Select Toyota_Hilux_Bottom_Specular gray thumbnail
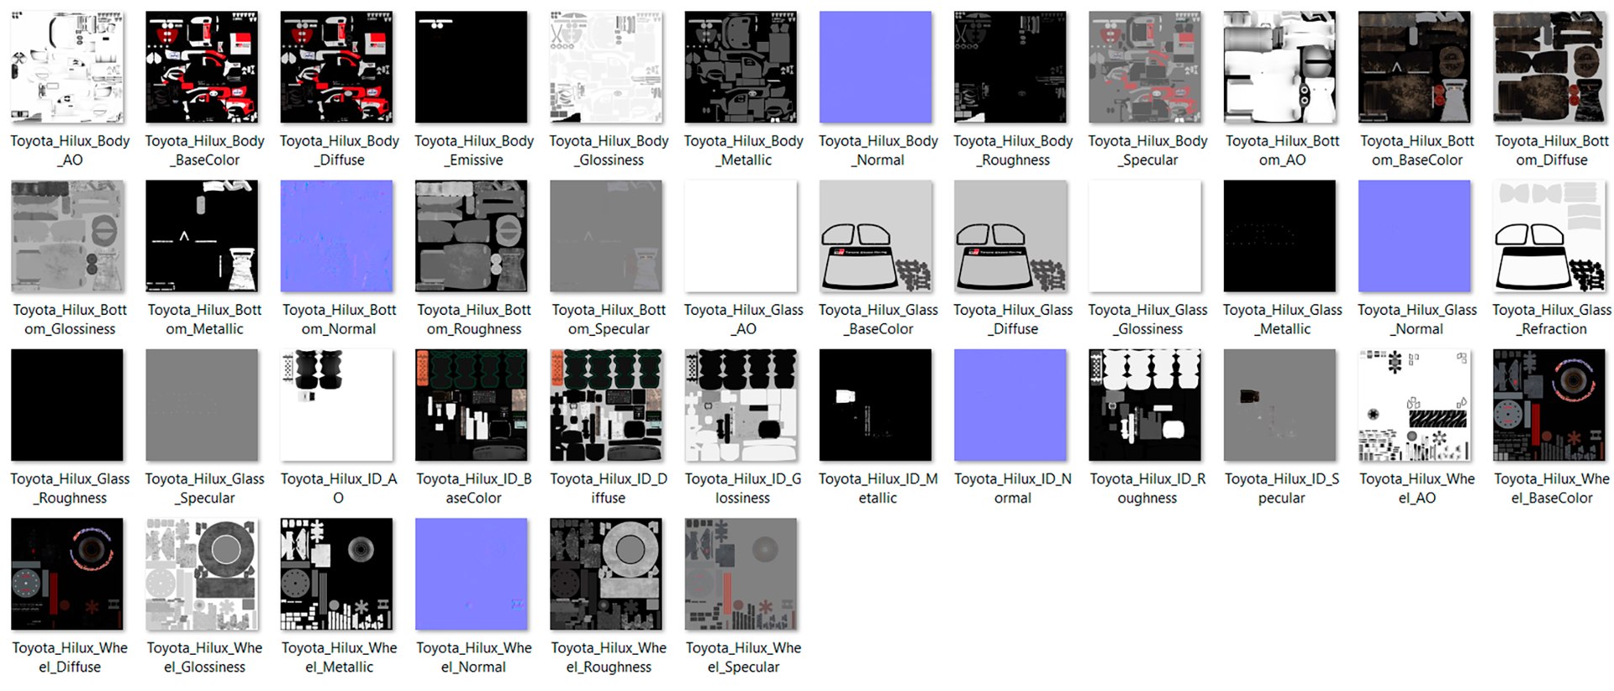The height and width of the screenshot is (691, 1614). tap(606, 236)
